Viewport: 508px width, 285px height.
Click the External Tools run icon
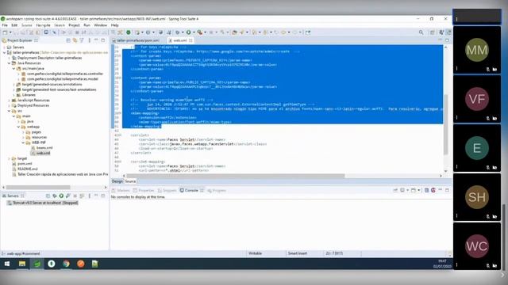coord(200,32)
